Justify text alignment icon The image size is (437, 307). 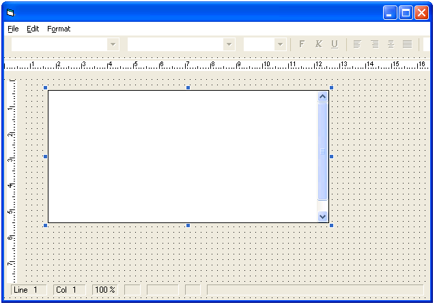tap(408, 44)
